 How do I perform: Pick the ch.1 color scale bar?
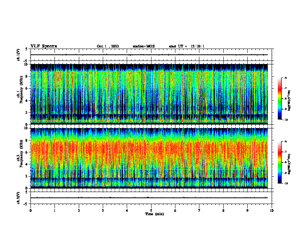(279, 99)
